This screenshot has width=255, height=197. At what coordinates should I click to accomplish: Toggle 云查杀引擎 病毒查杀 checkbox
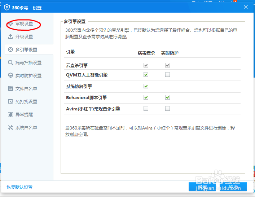146,65
